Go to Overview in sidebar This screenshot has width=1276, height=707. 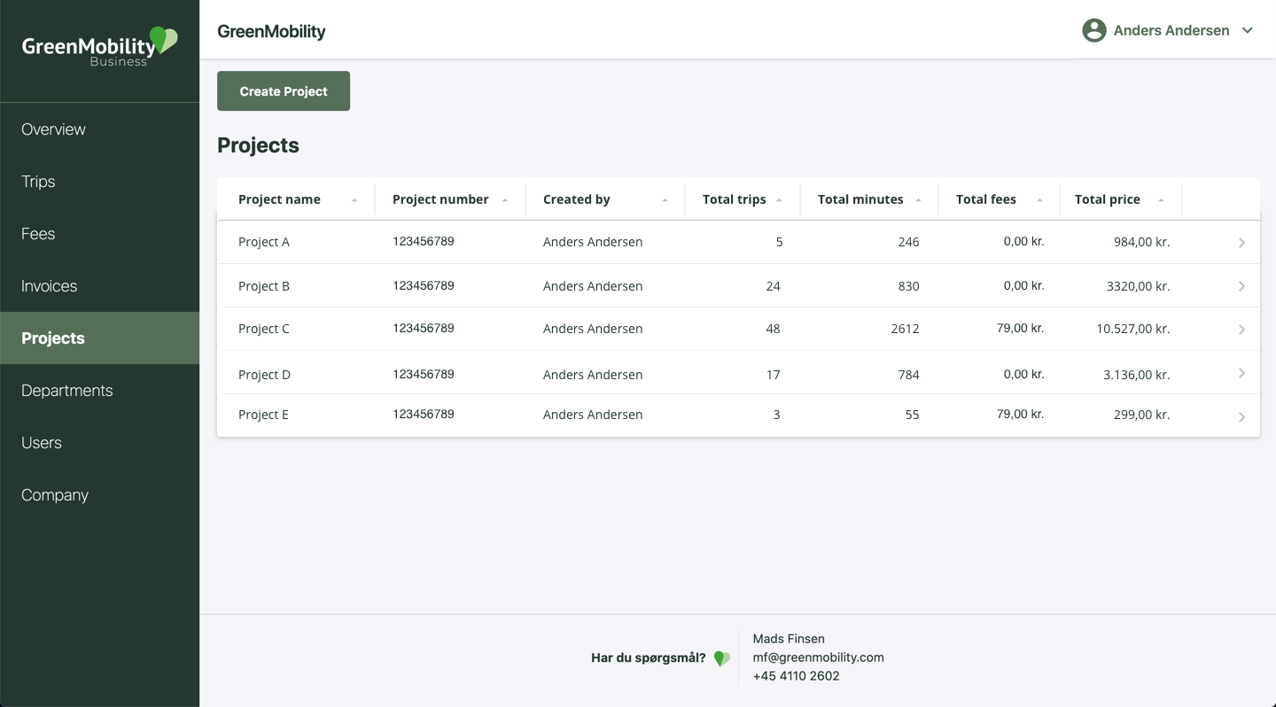pyautogui.click(x=99, y=129)
